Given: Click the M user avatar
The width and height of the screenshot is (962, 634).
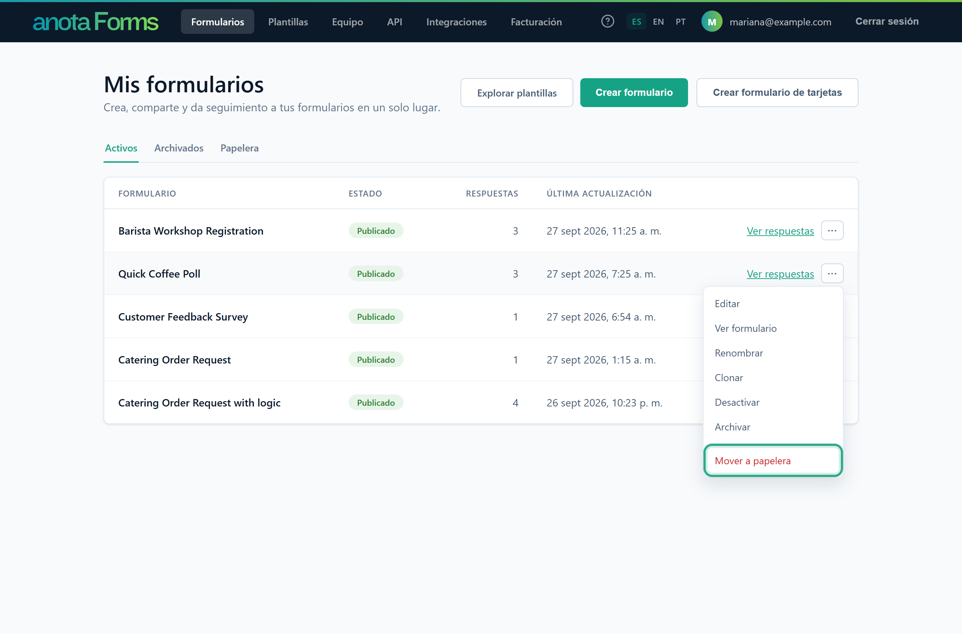Looking at the screenshot, I should point(711,21).
